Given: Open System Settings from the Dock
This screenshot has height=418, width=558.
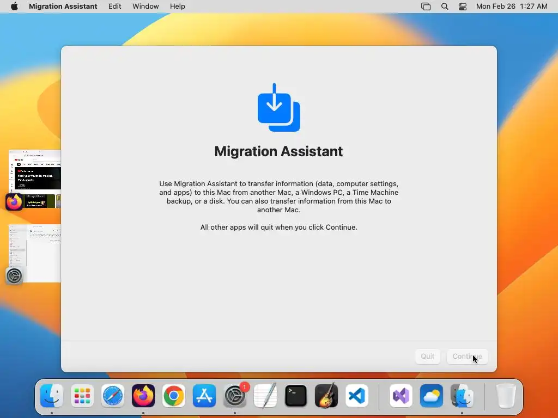Looking at the screenshot, I should (x=235, y=396).
